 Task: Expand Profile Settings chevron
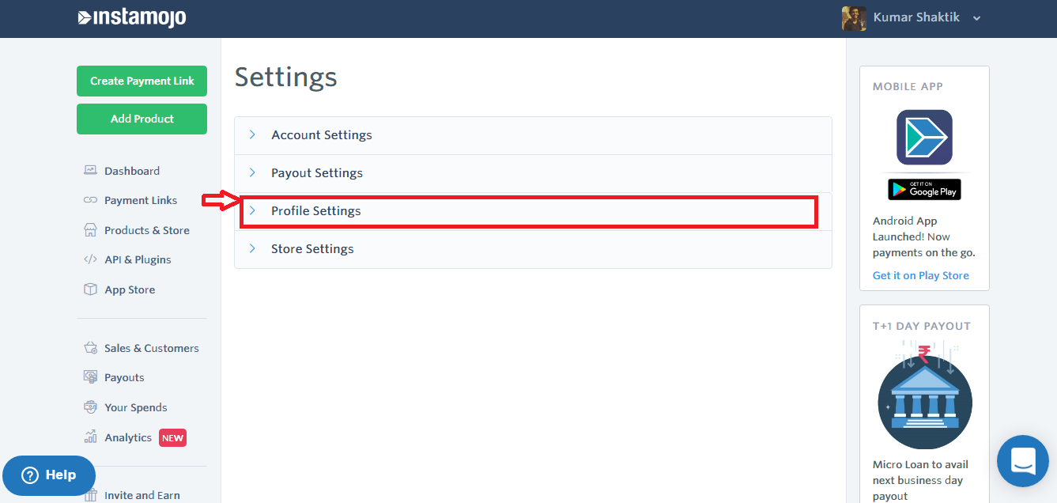point(252,210)
